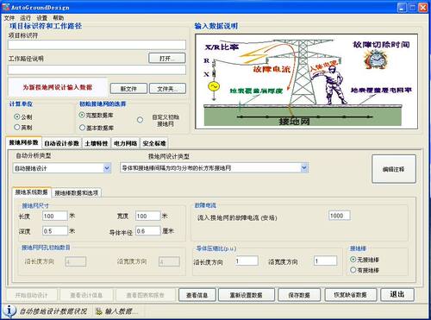Click the 文件夹... button
Viewport: 431px width, 320px height.
tap(167, 89)
